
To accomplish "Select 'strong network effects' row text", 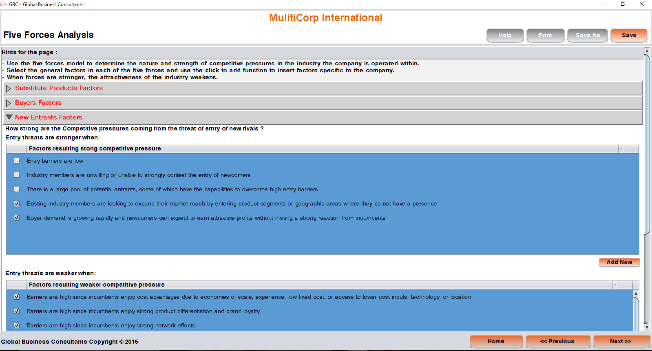I will pos(111,326).
